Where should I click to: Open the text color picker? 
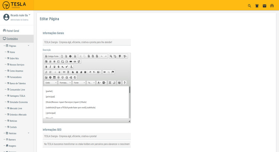point(99,83)
